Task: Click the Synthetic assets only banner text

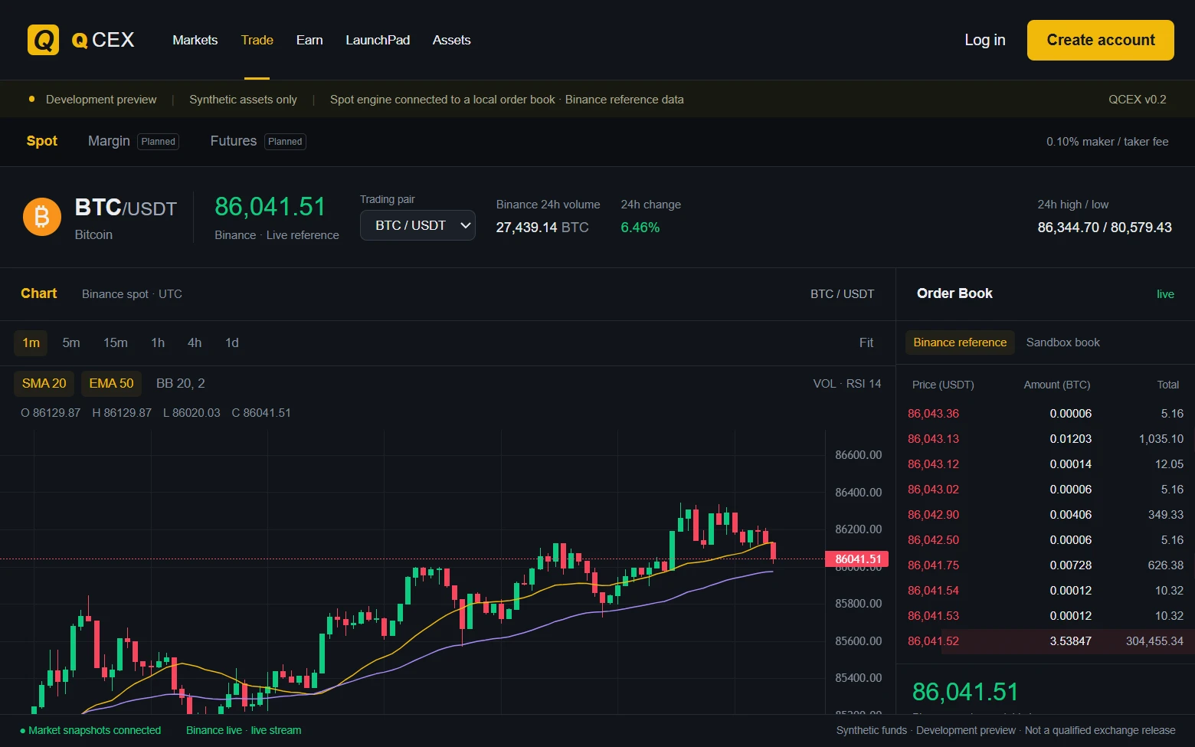Action: coord(243,100)
